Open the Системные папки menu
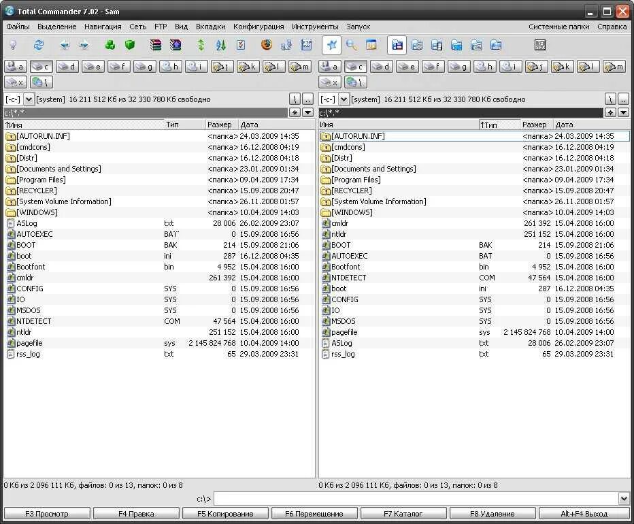 pyautogui.click(x=558, y=27)
